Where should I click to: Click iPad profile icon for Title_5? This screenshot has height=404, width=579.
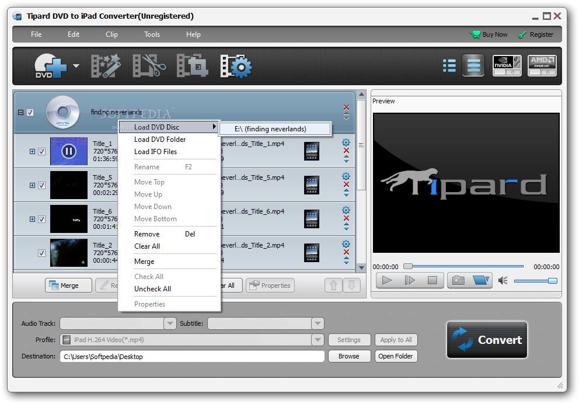312,186
